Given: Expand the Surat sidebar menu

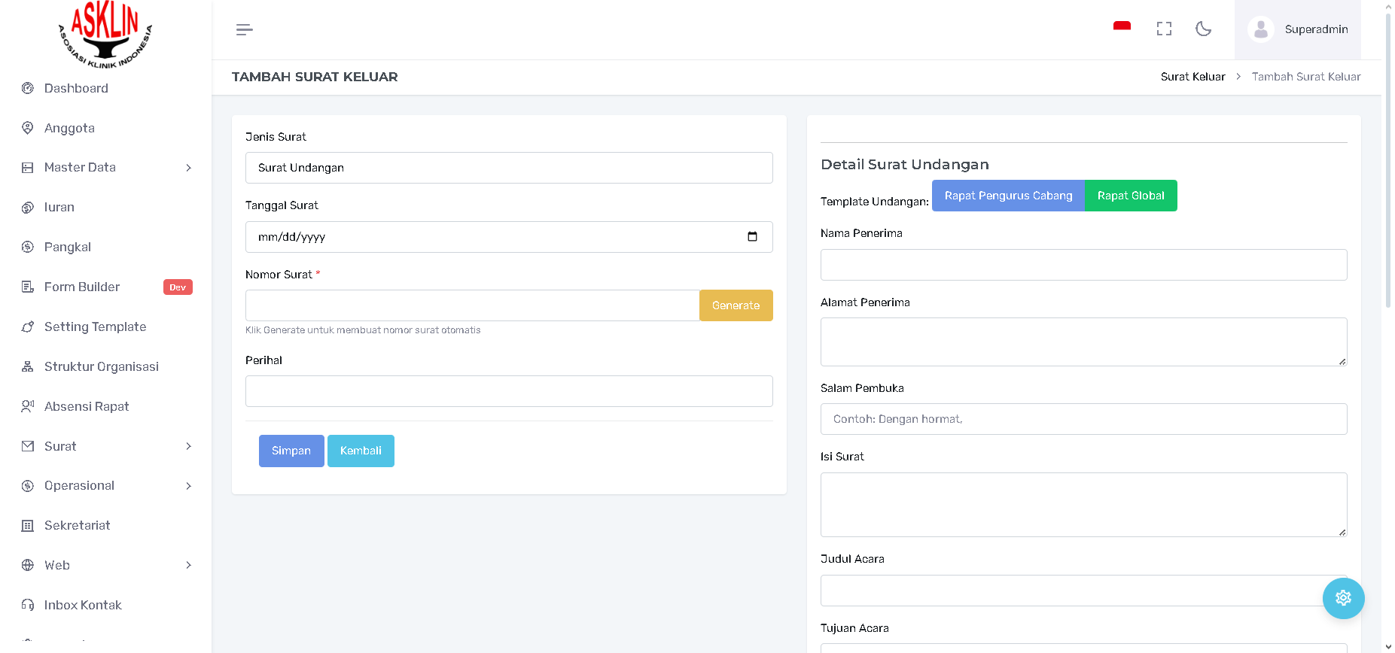Looking at the screenshot, I should pyautogui.click(x=188, y=446).
